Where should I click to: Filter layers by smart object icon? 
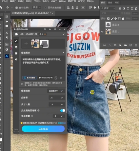point(136,9)
